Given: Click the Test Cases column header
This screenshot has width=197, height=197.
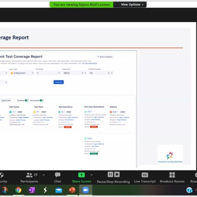Looking at the screenshot, I should pos(14,107).
